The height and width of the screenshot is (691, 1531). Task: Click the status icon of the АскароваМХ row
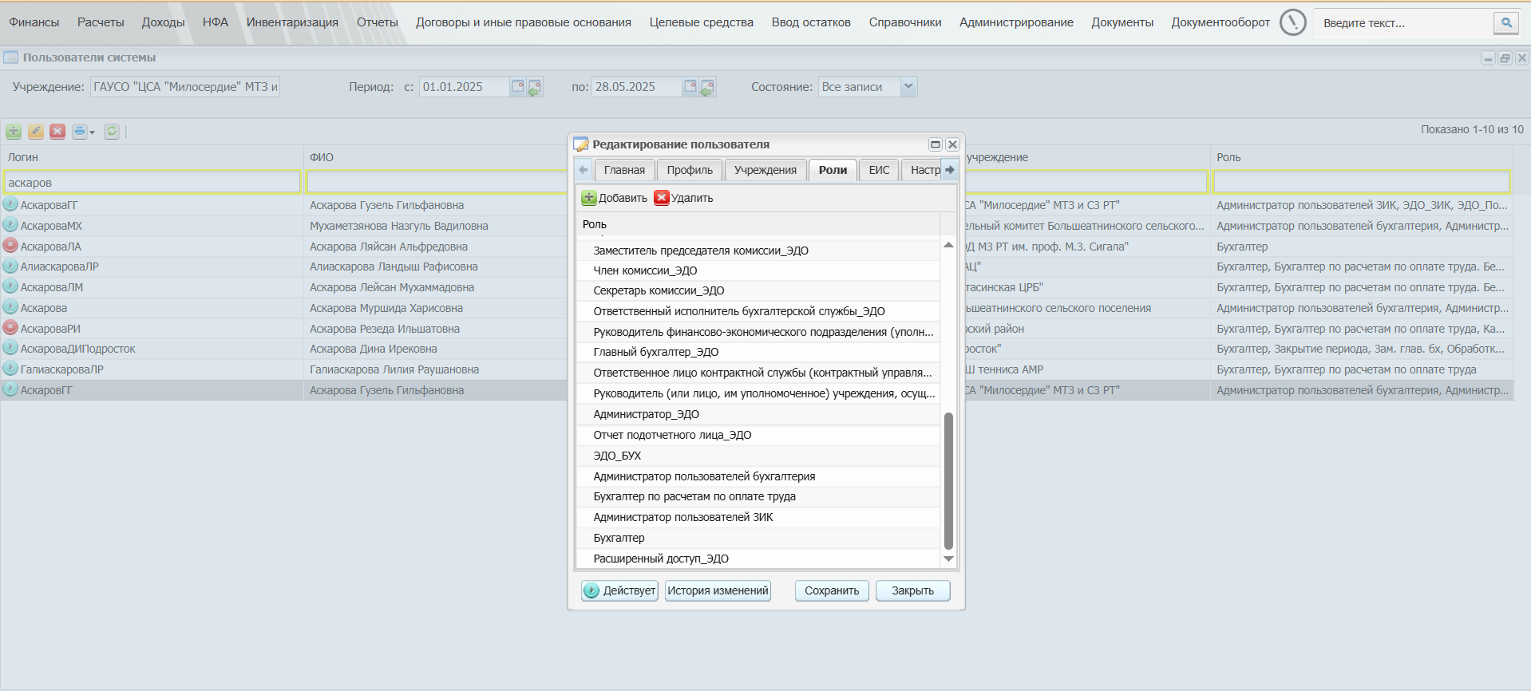(x=10, y=226)
